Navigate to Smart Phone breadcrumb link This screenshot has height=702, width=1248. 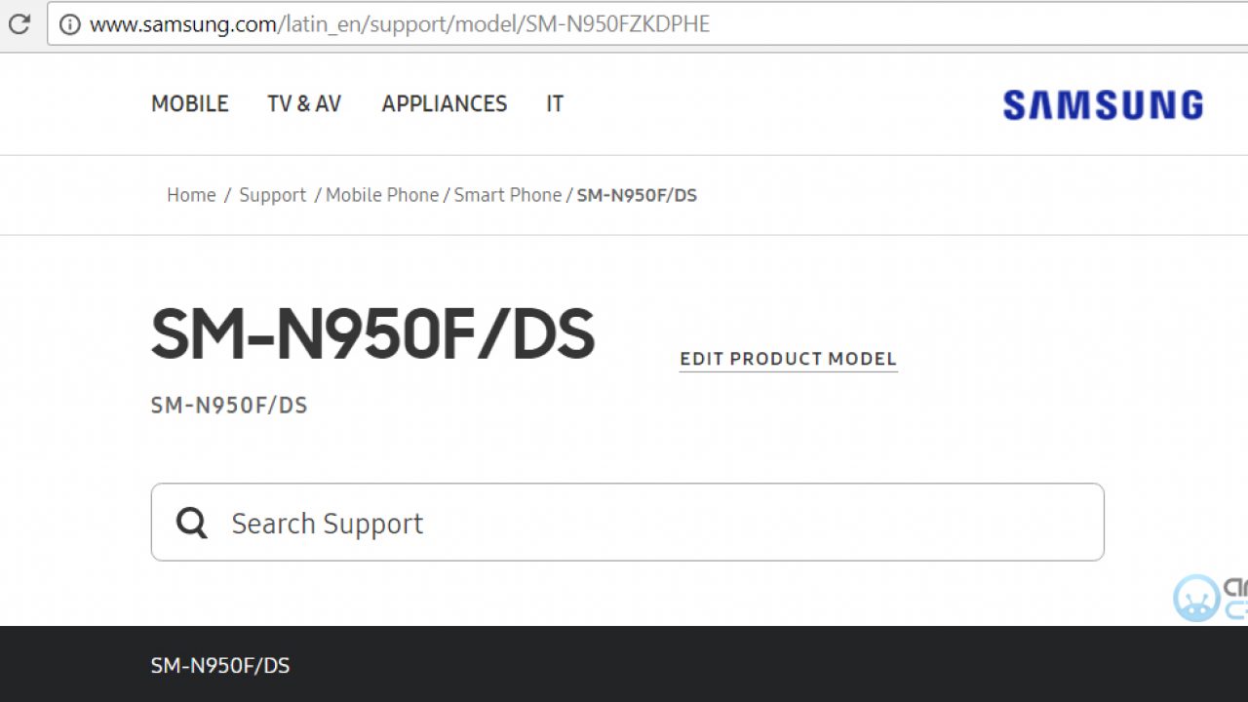[x=507, y=195]
